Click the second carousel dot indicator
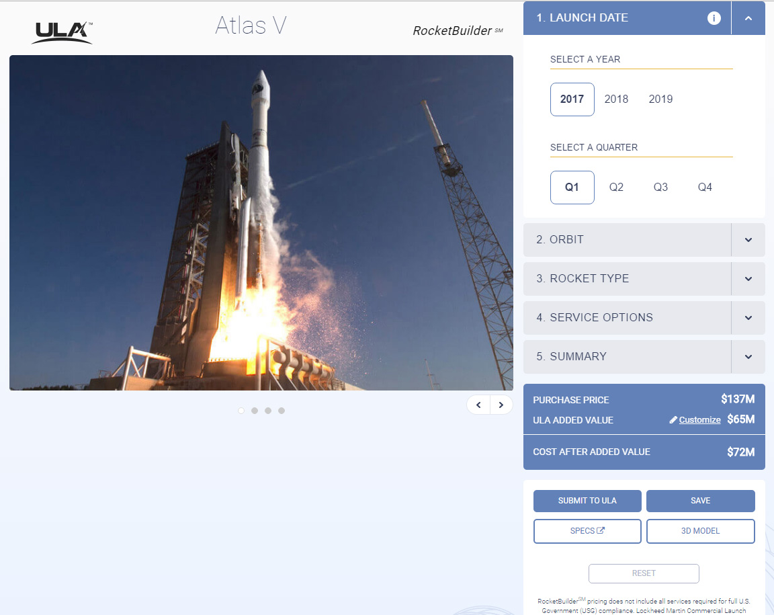This screenshot has height=615, width=774. tap(255, 411)
